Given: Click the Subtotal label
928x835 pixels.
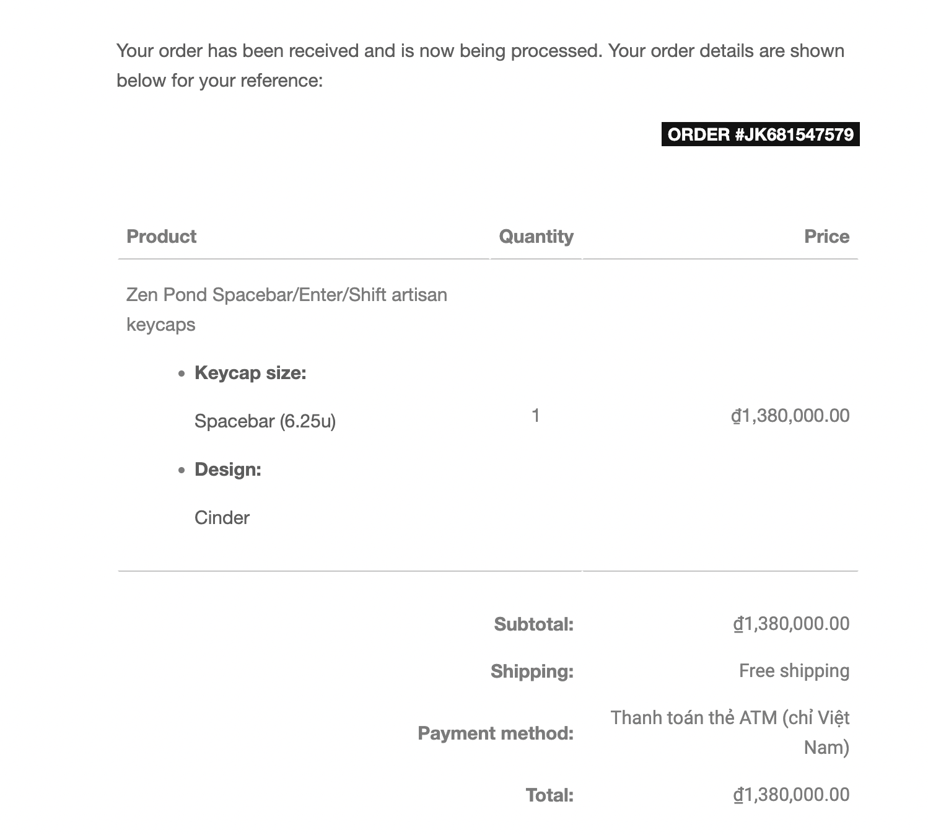Looking at the screenshot, I should click(533, 624).
